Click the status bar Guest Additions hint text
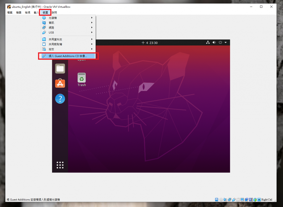This screenshot has height=207, width=283. click(33, 200)
